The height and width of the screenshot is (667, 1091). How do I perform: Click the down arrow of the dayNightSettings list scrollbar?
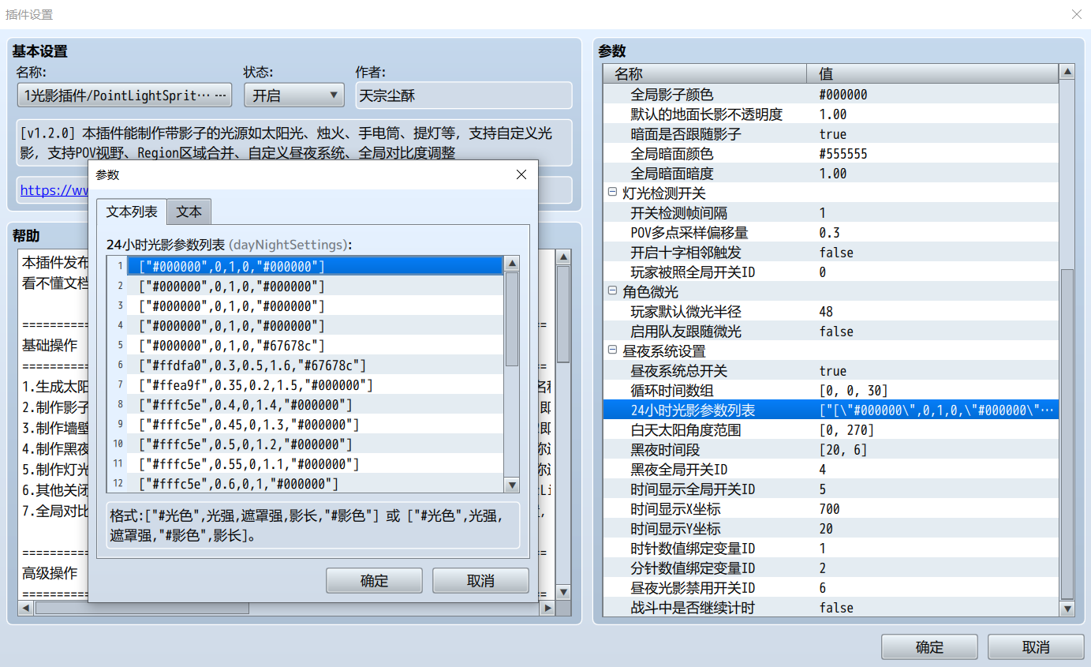coord(512,485)
